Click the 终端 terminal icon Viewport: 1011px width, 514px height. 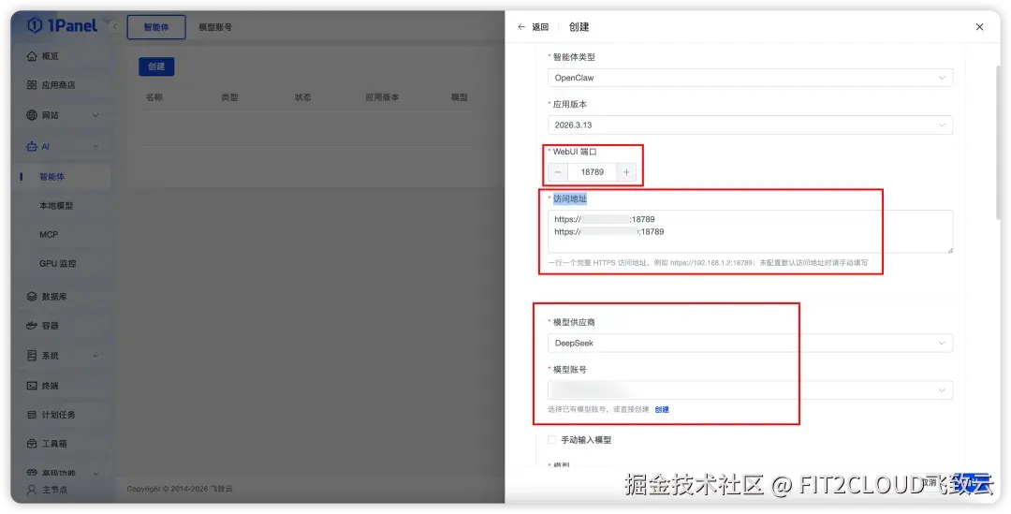32,386
